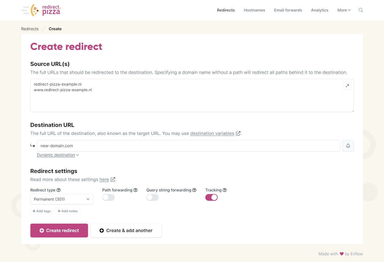Click the heart icon in the footer
384x262 pixels.
(341, 254)
